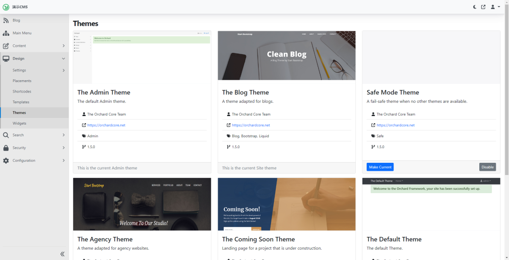Click the Blog Theme version branch icon

[229, 147]
